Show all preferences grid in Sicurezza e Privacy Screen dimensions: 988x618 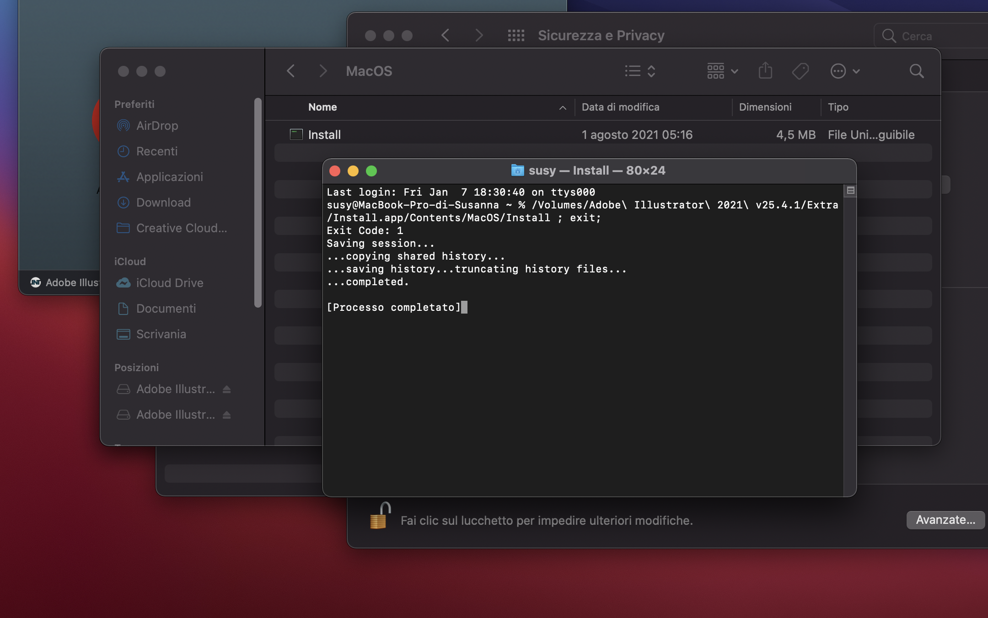516,35
